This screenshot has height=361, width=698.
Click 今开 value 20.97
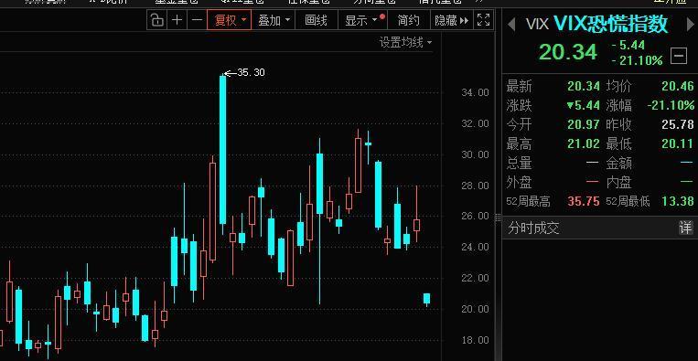pos(584,124)
